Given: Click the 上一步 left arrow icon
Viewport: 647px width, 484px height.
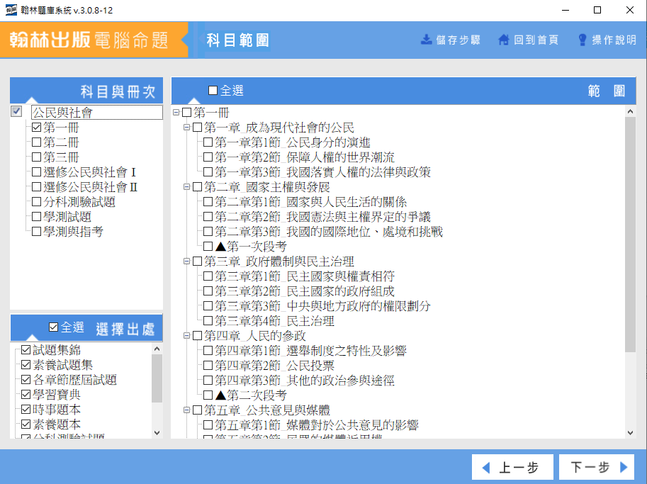Looking at the screenshot, I should click(486, 468).
